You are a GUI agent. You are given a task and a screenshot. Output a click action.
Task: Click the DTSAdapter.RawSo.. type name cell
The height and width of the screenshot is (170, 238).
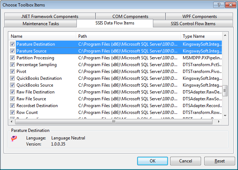(202, 99)
